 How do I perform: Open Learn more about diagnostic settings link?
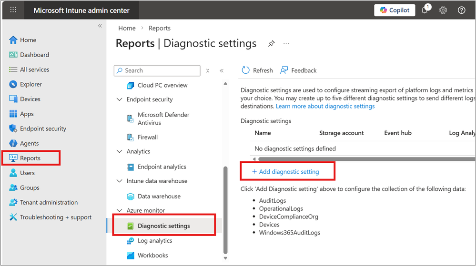click(325, 106)
